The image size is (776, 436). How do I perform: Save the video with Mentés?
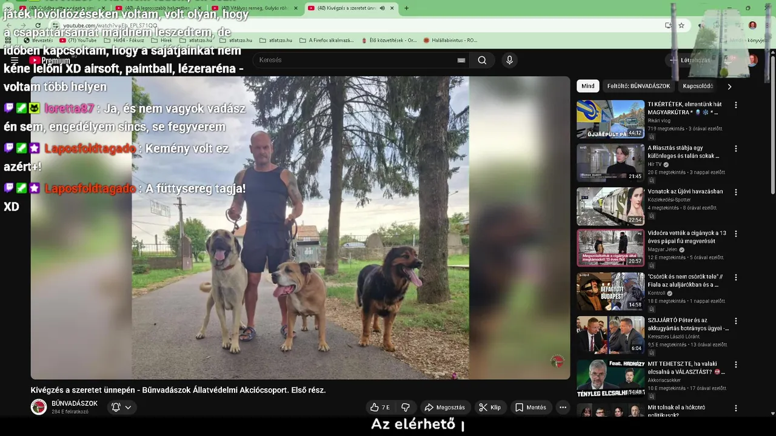coord(531,408)
